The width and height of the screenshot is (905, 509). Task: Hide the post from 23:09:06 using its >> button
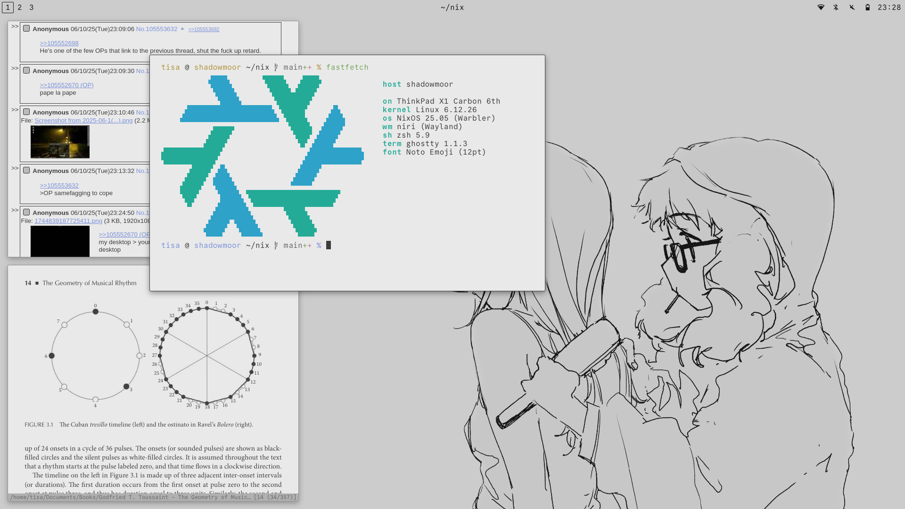pyautogui.click(x=15, y=26)
